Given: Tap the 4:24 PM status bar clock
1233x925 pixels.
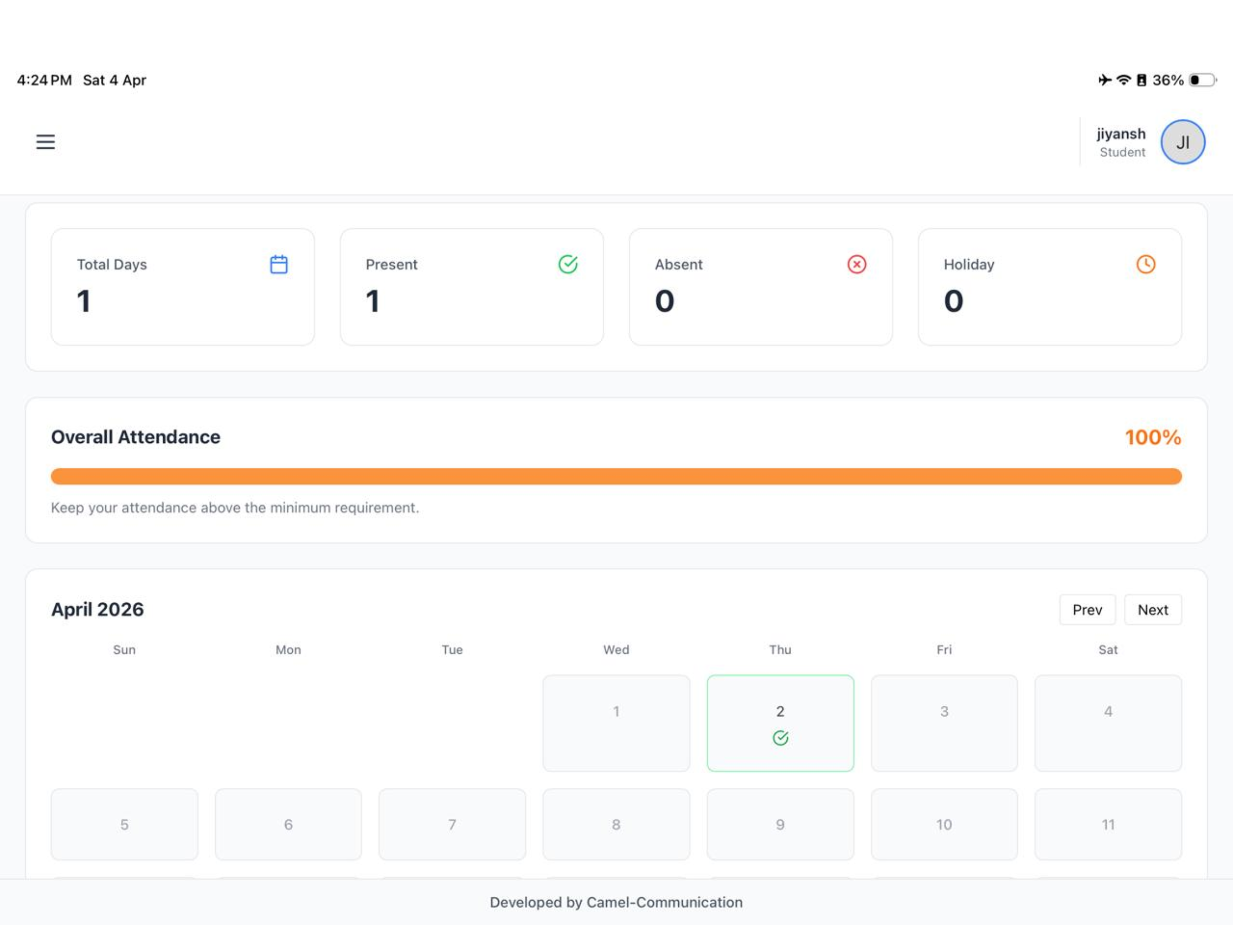Looking at the screenshot, I should (x=45, y=80).
